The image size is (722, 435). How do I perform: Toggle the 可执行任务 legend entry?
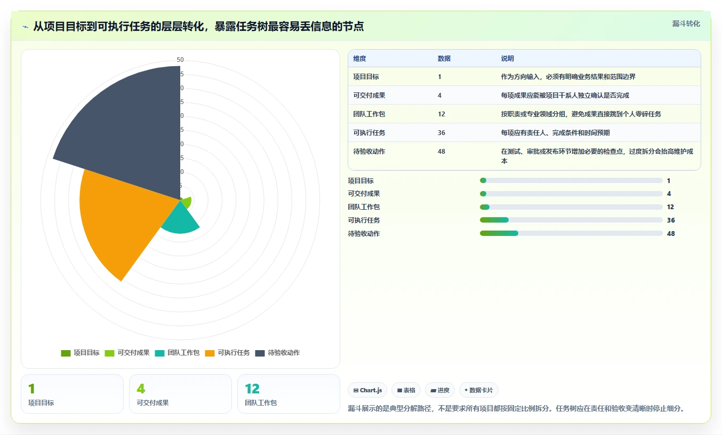coord(228,353)
